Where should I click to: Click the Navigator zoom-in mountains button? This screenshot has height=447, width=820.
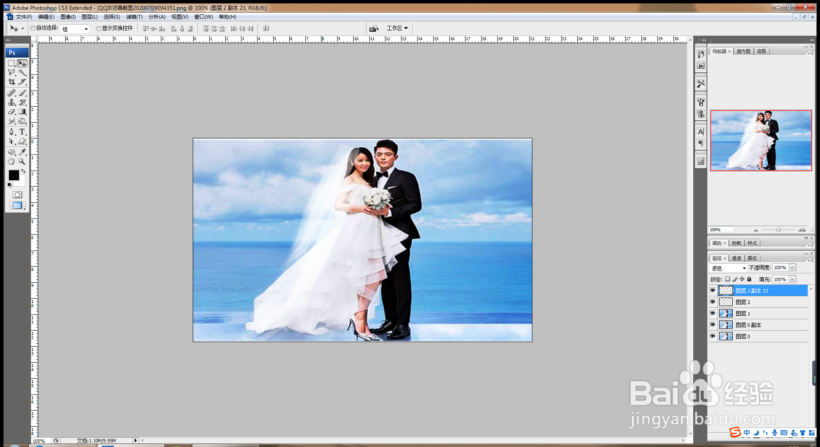802,230
